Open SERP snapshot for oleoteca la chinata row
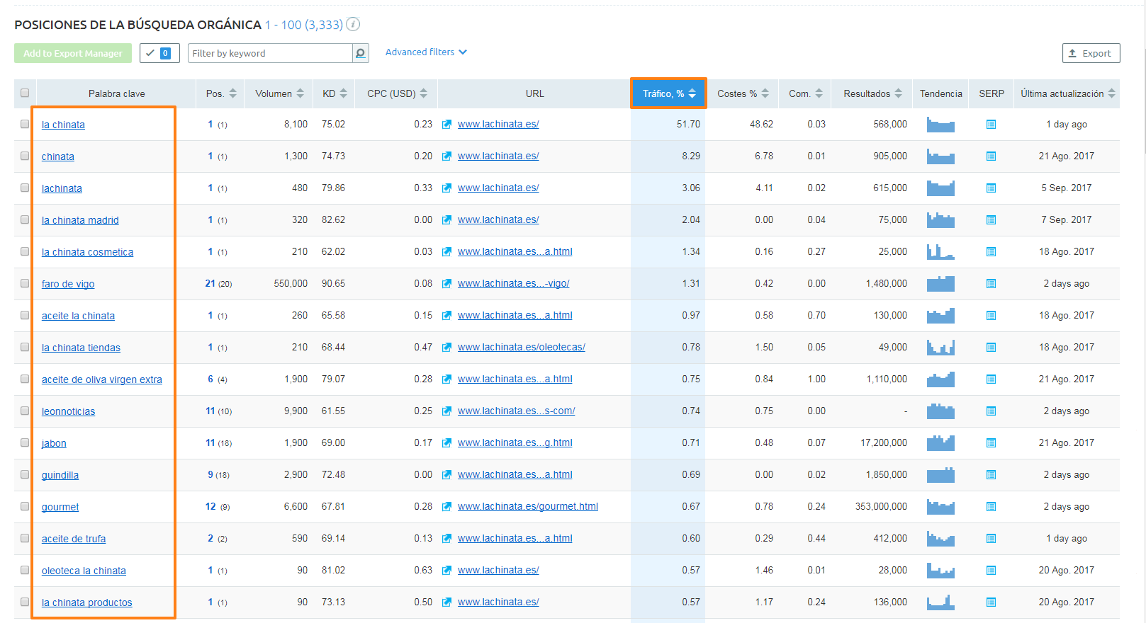The height and width of the screenshot is (623, 1146). (x=991, y=571)
